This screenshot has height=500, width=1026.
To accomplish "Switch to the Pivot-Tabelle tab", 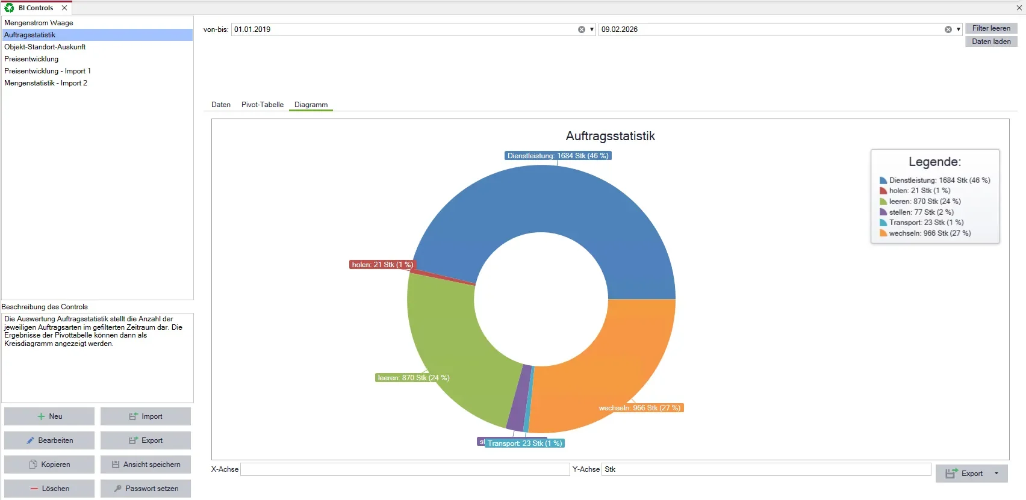I will pyautogui.click(x=263, y=105).
